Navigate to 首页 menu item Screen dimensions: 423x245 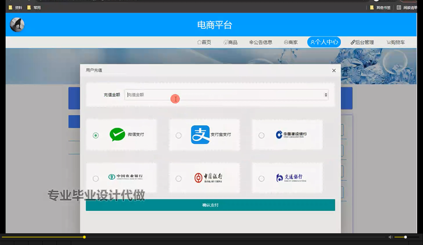tap(204, 42)
